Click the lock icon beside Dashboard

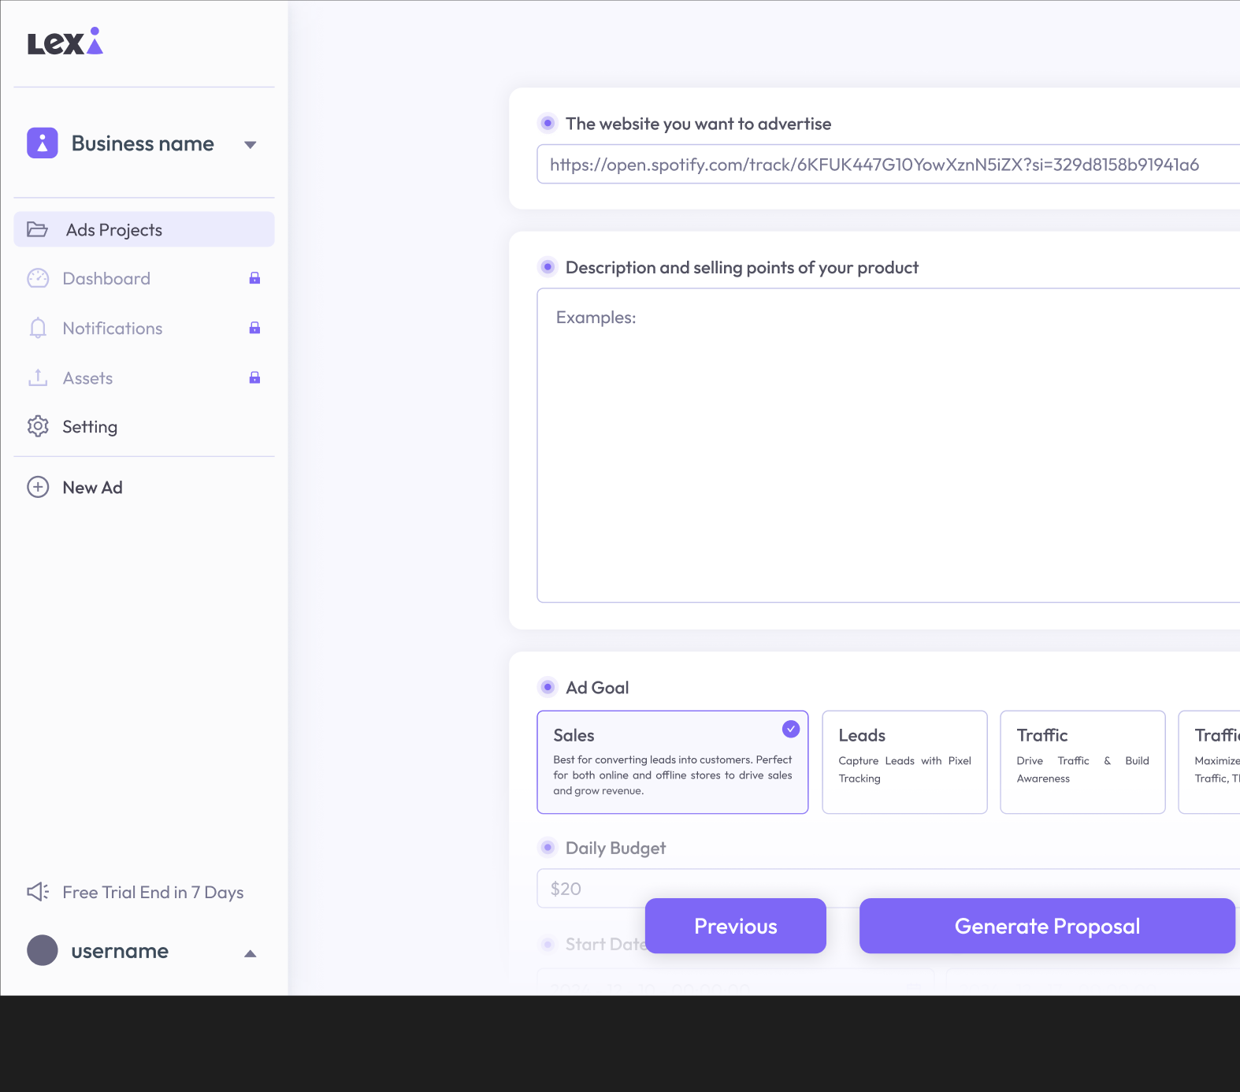click(254, 278)
